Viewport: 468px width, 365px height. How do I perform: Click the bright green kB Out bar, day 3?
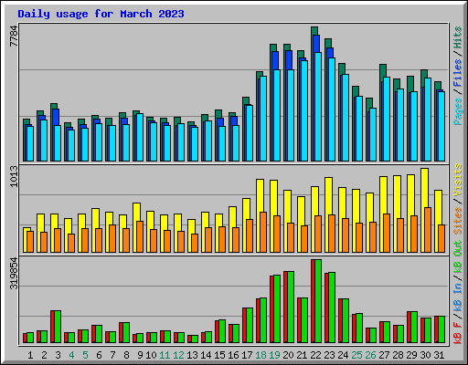click(58, 327)
